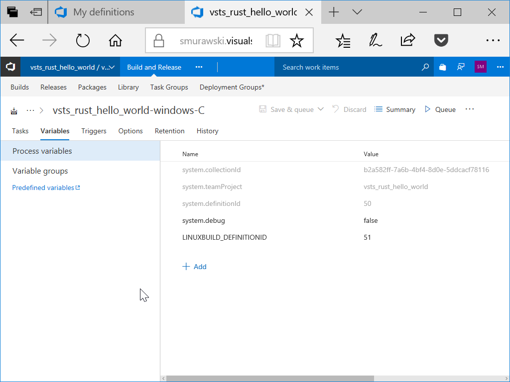Image resolution: width=510 pixels, height=382 pixels.
Task: Click the LINUXBUILD_DEFINITIONID variable name
Action: click(225, 237)
